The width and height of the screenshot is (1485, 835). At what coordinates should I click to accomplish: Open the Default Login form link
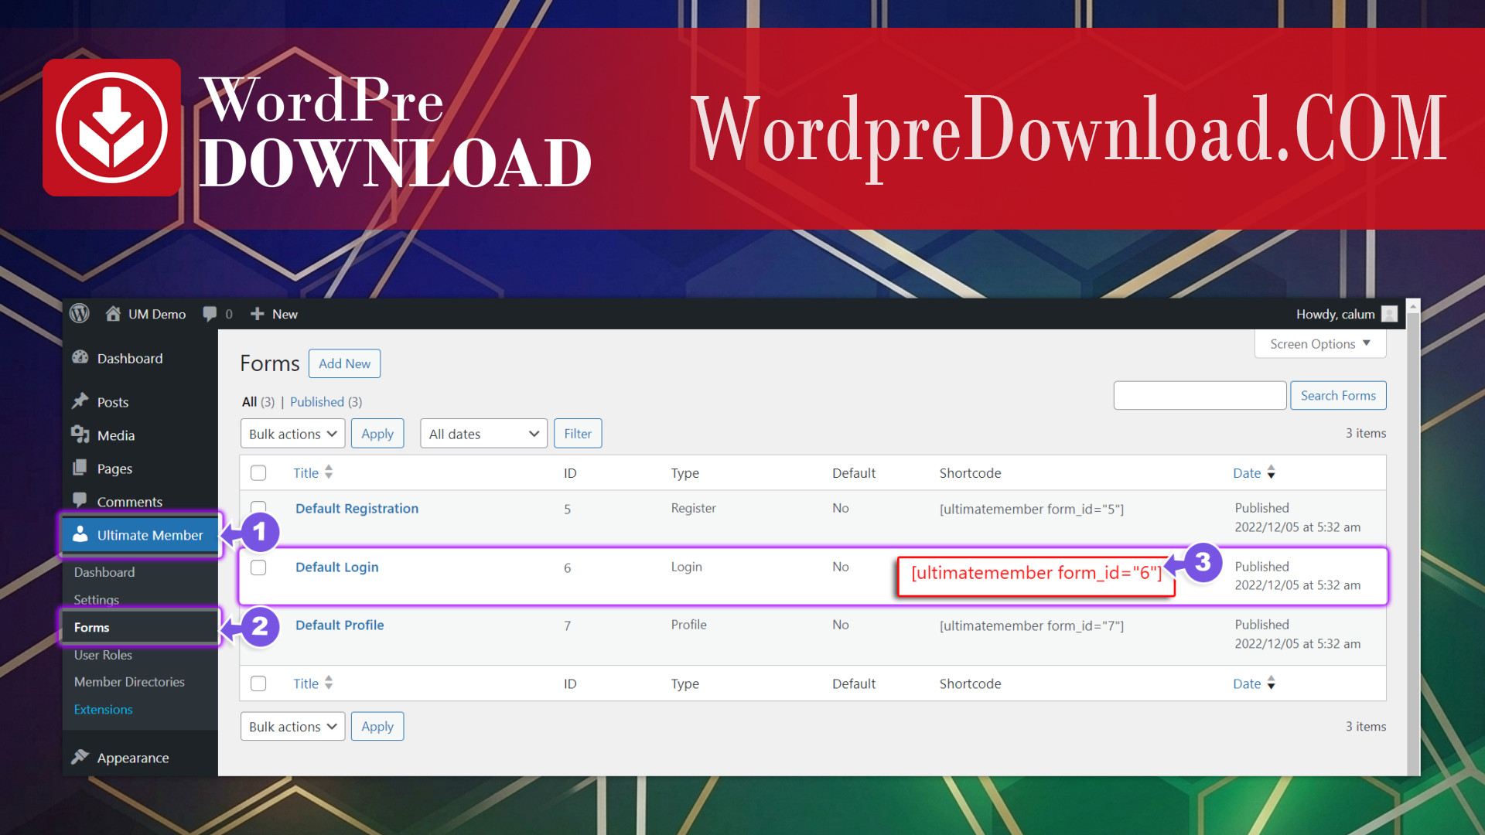pyautogui.click(x=336, y=567)
